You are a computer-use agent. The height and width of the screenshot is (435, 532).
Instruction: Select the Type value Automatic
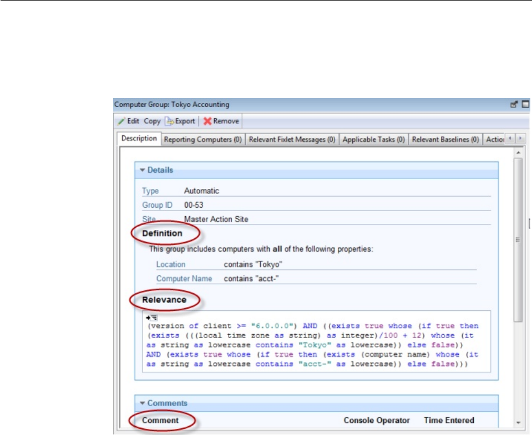pos(201,191)
